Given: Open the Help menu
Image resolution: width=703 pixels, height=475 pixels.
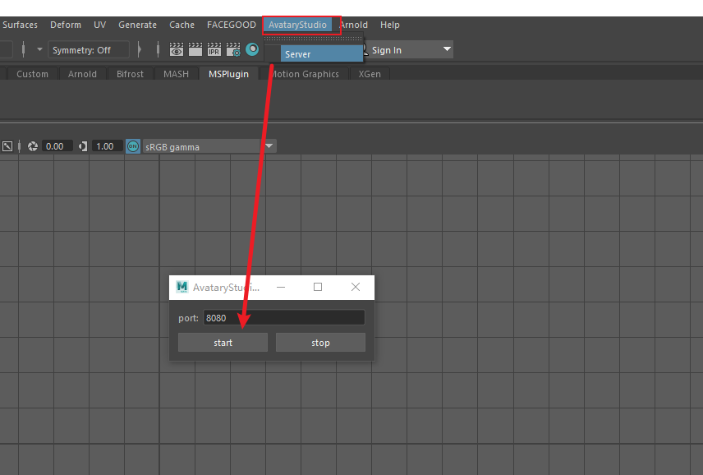Looking at the screenshot, I should (x=389, y=25).
